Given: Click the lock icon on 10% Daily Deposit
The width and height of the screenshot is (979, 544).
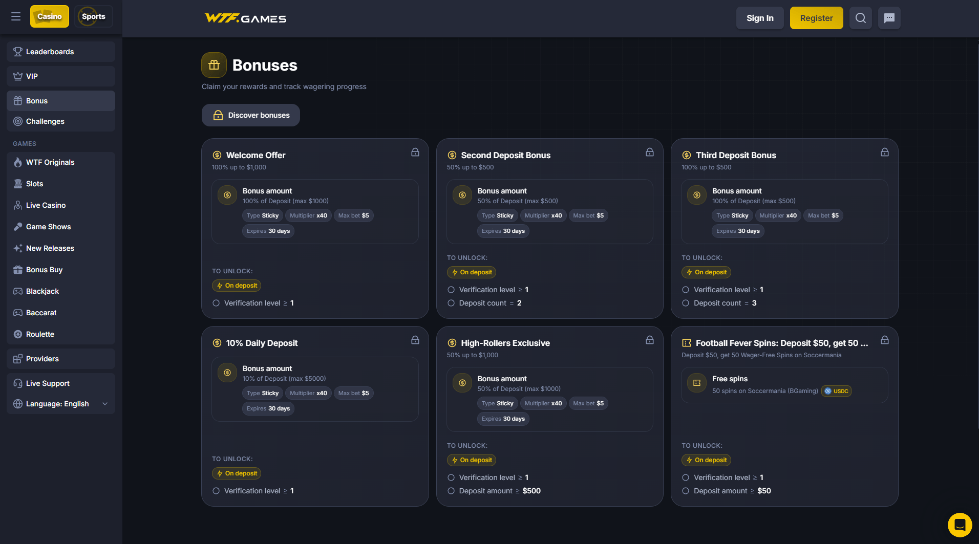Looking at the screenshot, I should pyautogui.click(x=415, y=340).
